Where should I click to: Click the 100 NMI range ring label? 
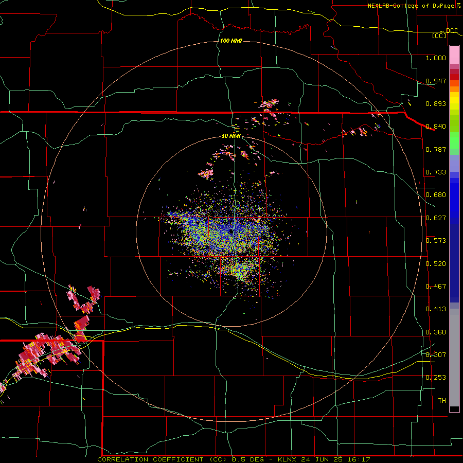(x=231, y=41)
